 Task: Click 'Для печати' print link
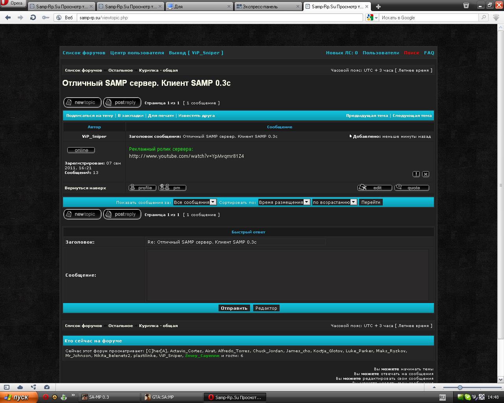[161, 116]
